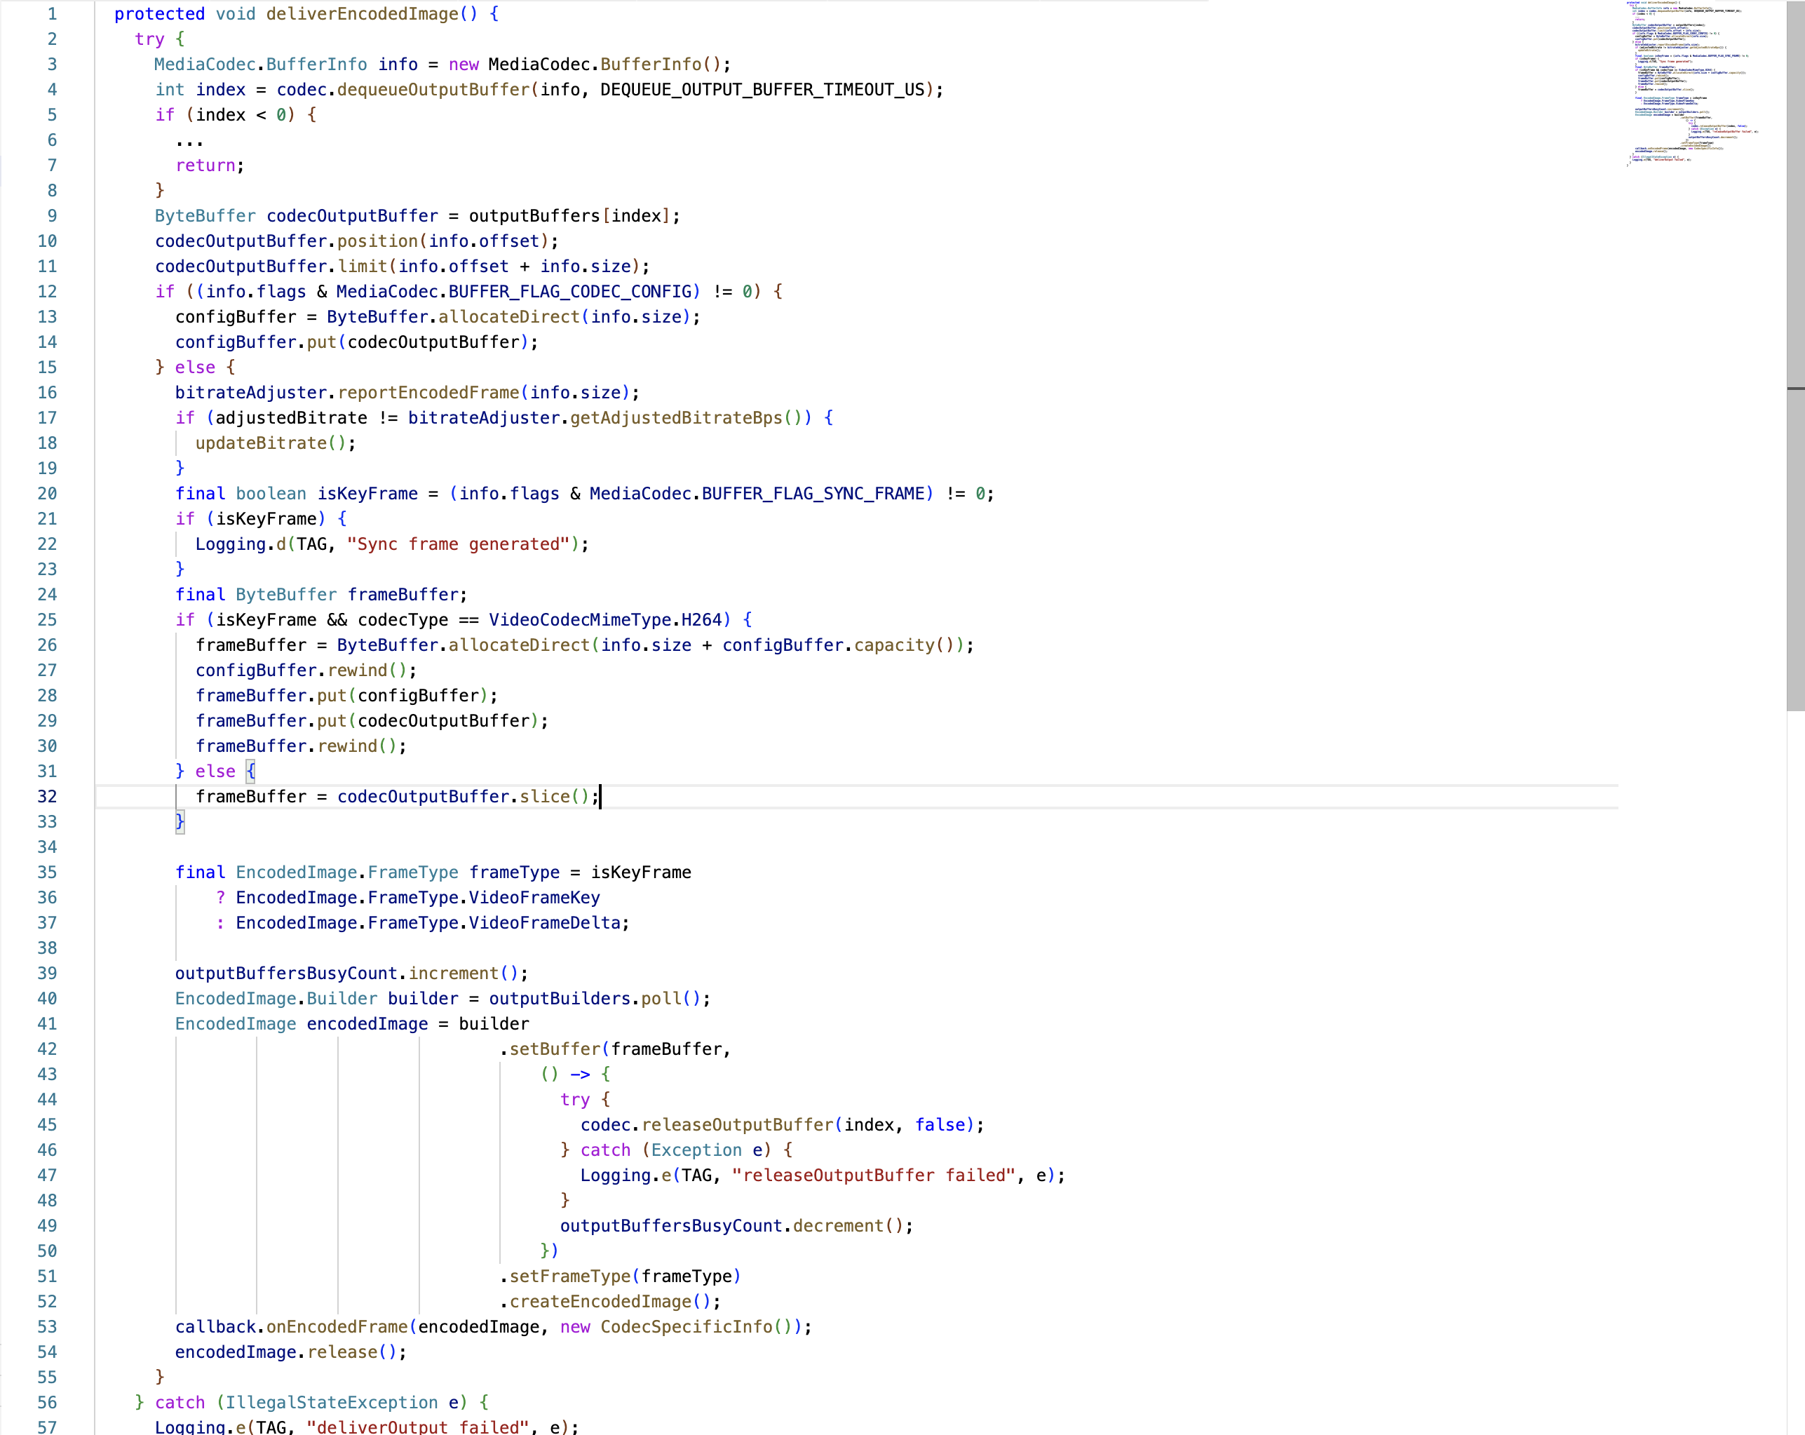The width and height of the screenshot is (1805, 1435).
Task: Click the "Sync frame generated" string
Action: (x=458, y=544)
